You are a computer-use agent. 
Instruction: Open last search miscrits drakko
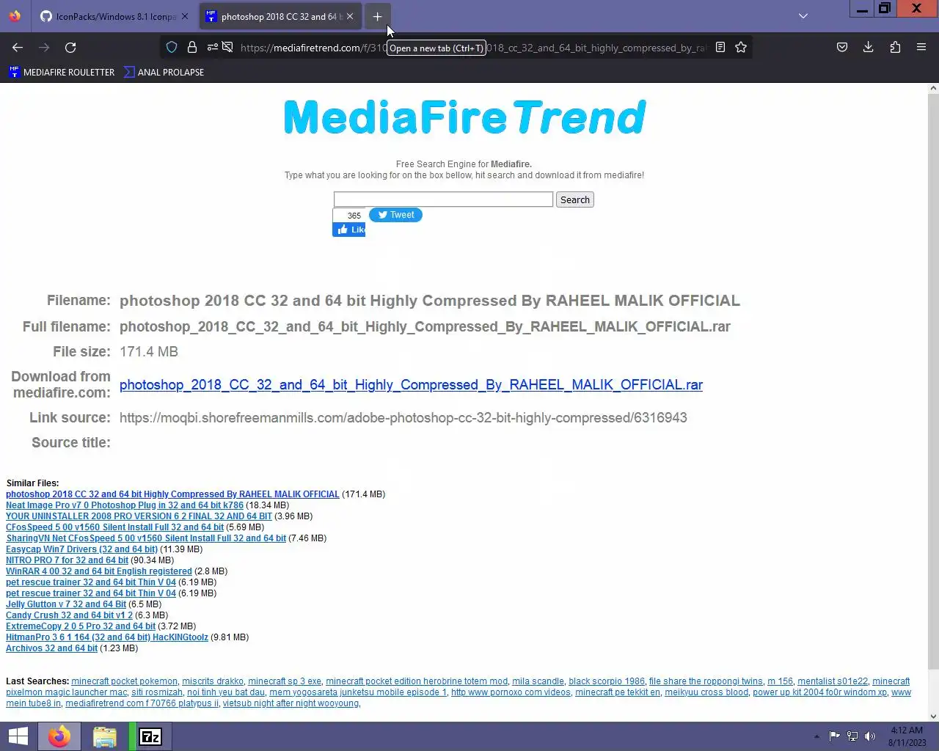point(213,681)
